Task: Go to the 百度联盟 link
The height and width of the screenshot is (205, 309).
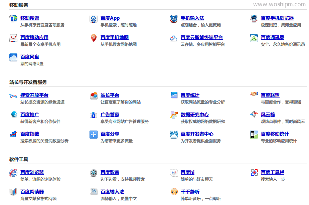Action: 270,95
